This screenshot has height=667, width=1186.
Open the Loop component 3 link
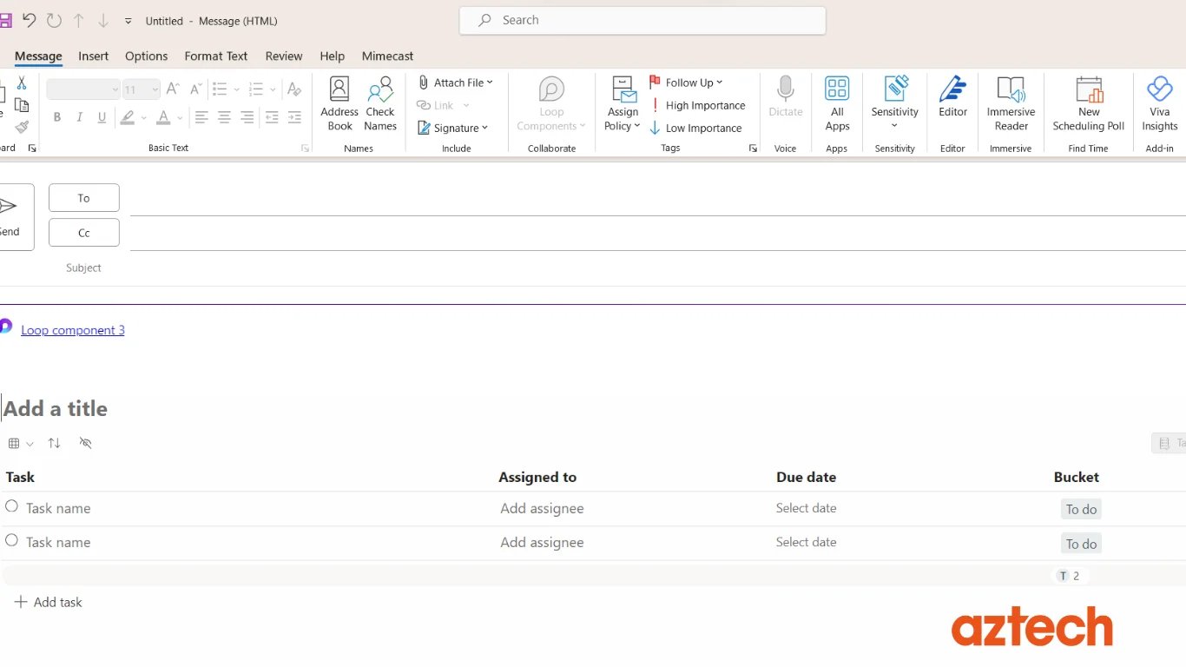pos(73,330)
